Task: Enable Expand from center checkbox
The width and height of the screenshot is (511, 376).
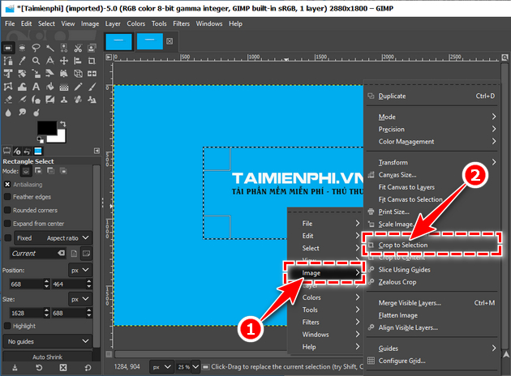Action: 7,224
